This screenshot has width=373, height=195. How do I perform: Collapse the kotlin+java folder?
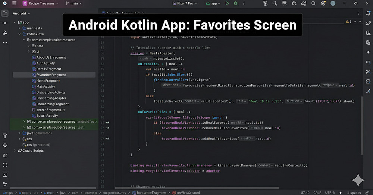click(x=19, y=34)
